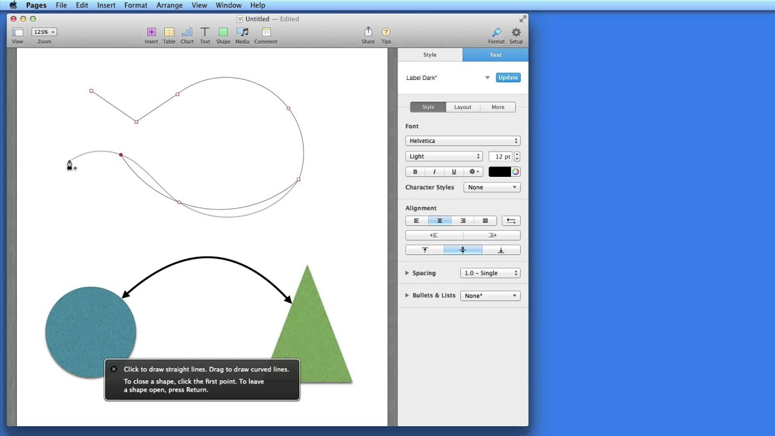Open Character Styles None dropdown
775x436 pixels.
tap(492, 188)
